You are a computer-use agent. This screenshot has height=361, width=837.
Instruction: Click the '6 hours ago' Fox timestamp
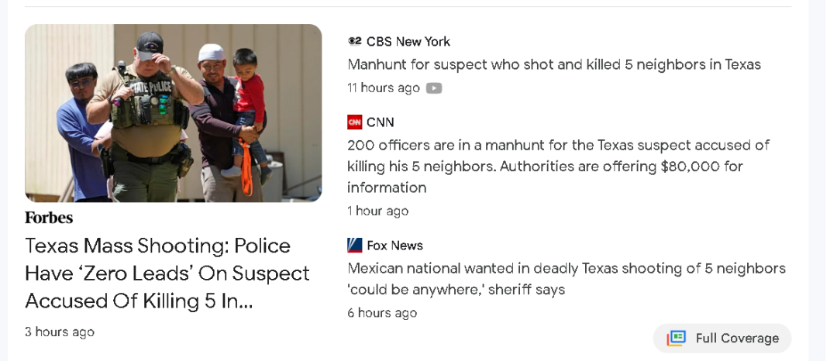(381, 313)
